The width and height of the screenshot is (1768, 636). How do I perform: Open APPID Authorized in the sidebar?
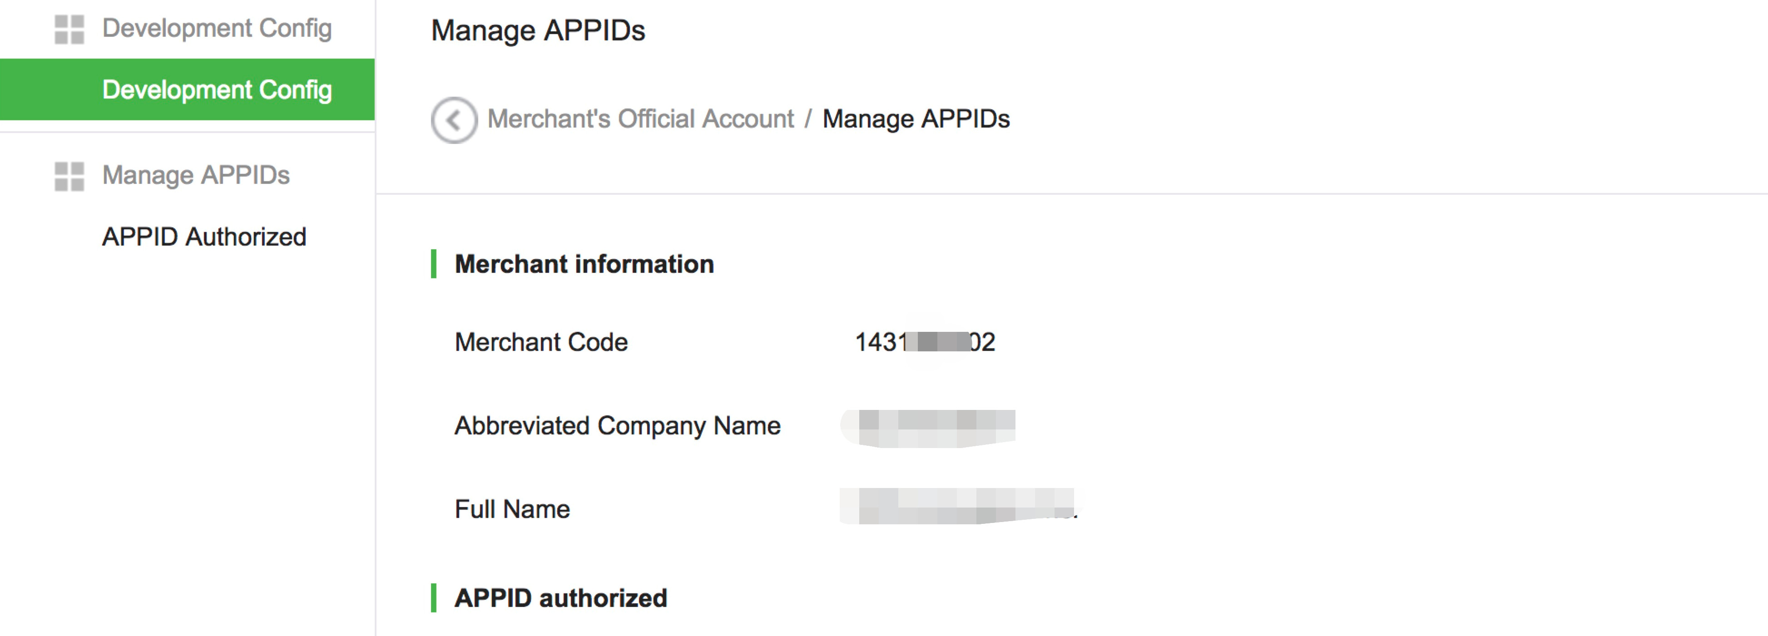coord(204,237)
